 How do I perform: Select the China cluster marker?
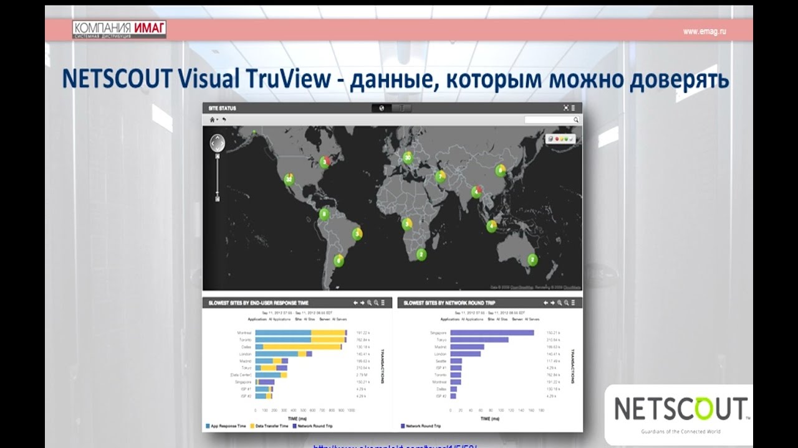pos(500,169)
